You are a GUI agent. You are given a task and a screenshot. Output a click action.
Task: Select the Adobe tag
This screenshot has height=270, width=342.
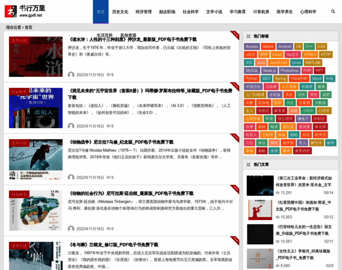pyautogui.click(x=268, y=46)
